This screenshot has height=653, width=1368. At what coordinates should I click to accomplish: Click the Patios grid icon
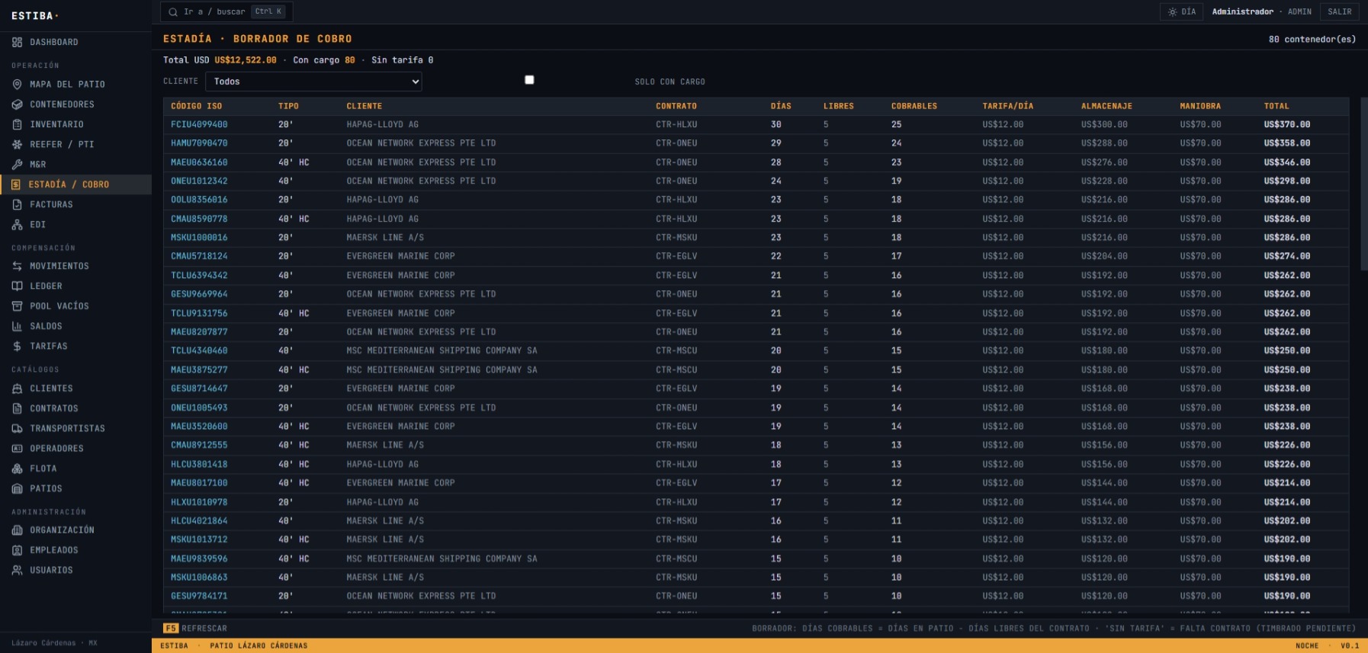click(17, 488)
